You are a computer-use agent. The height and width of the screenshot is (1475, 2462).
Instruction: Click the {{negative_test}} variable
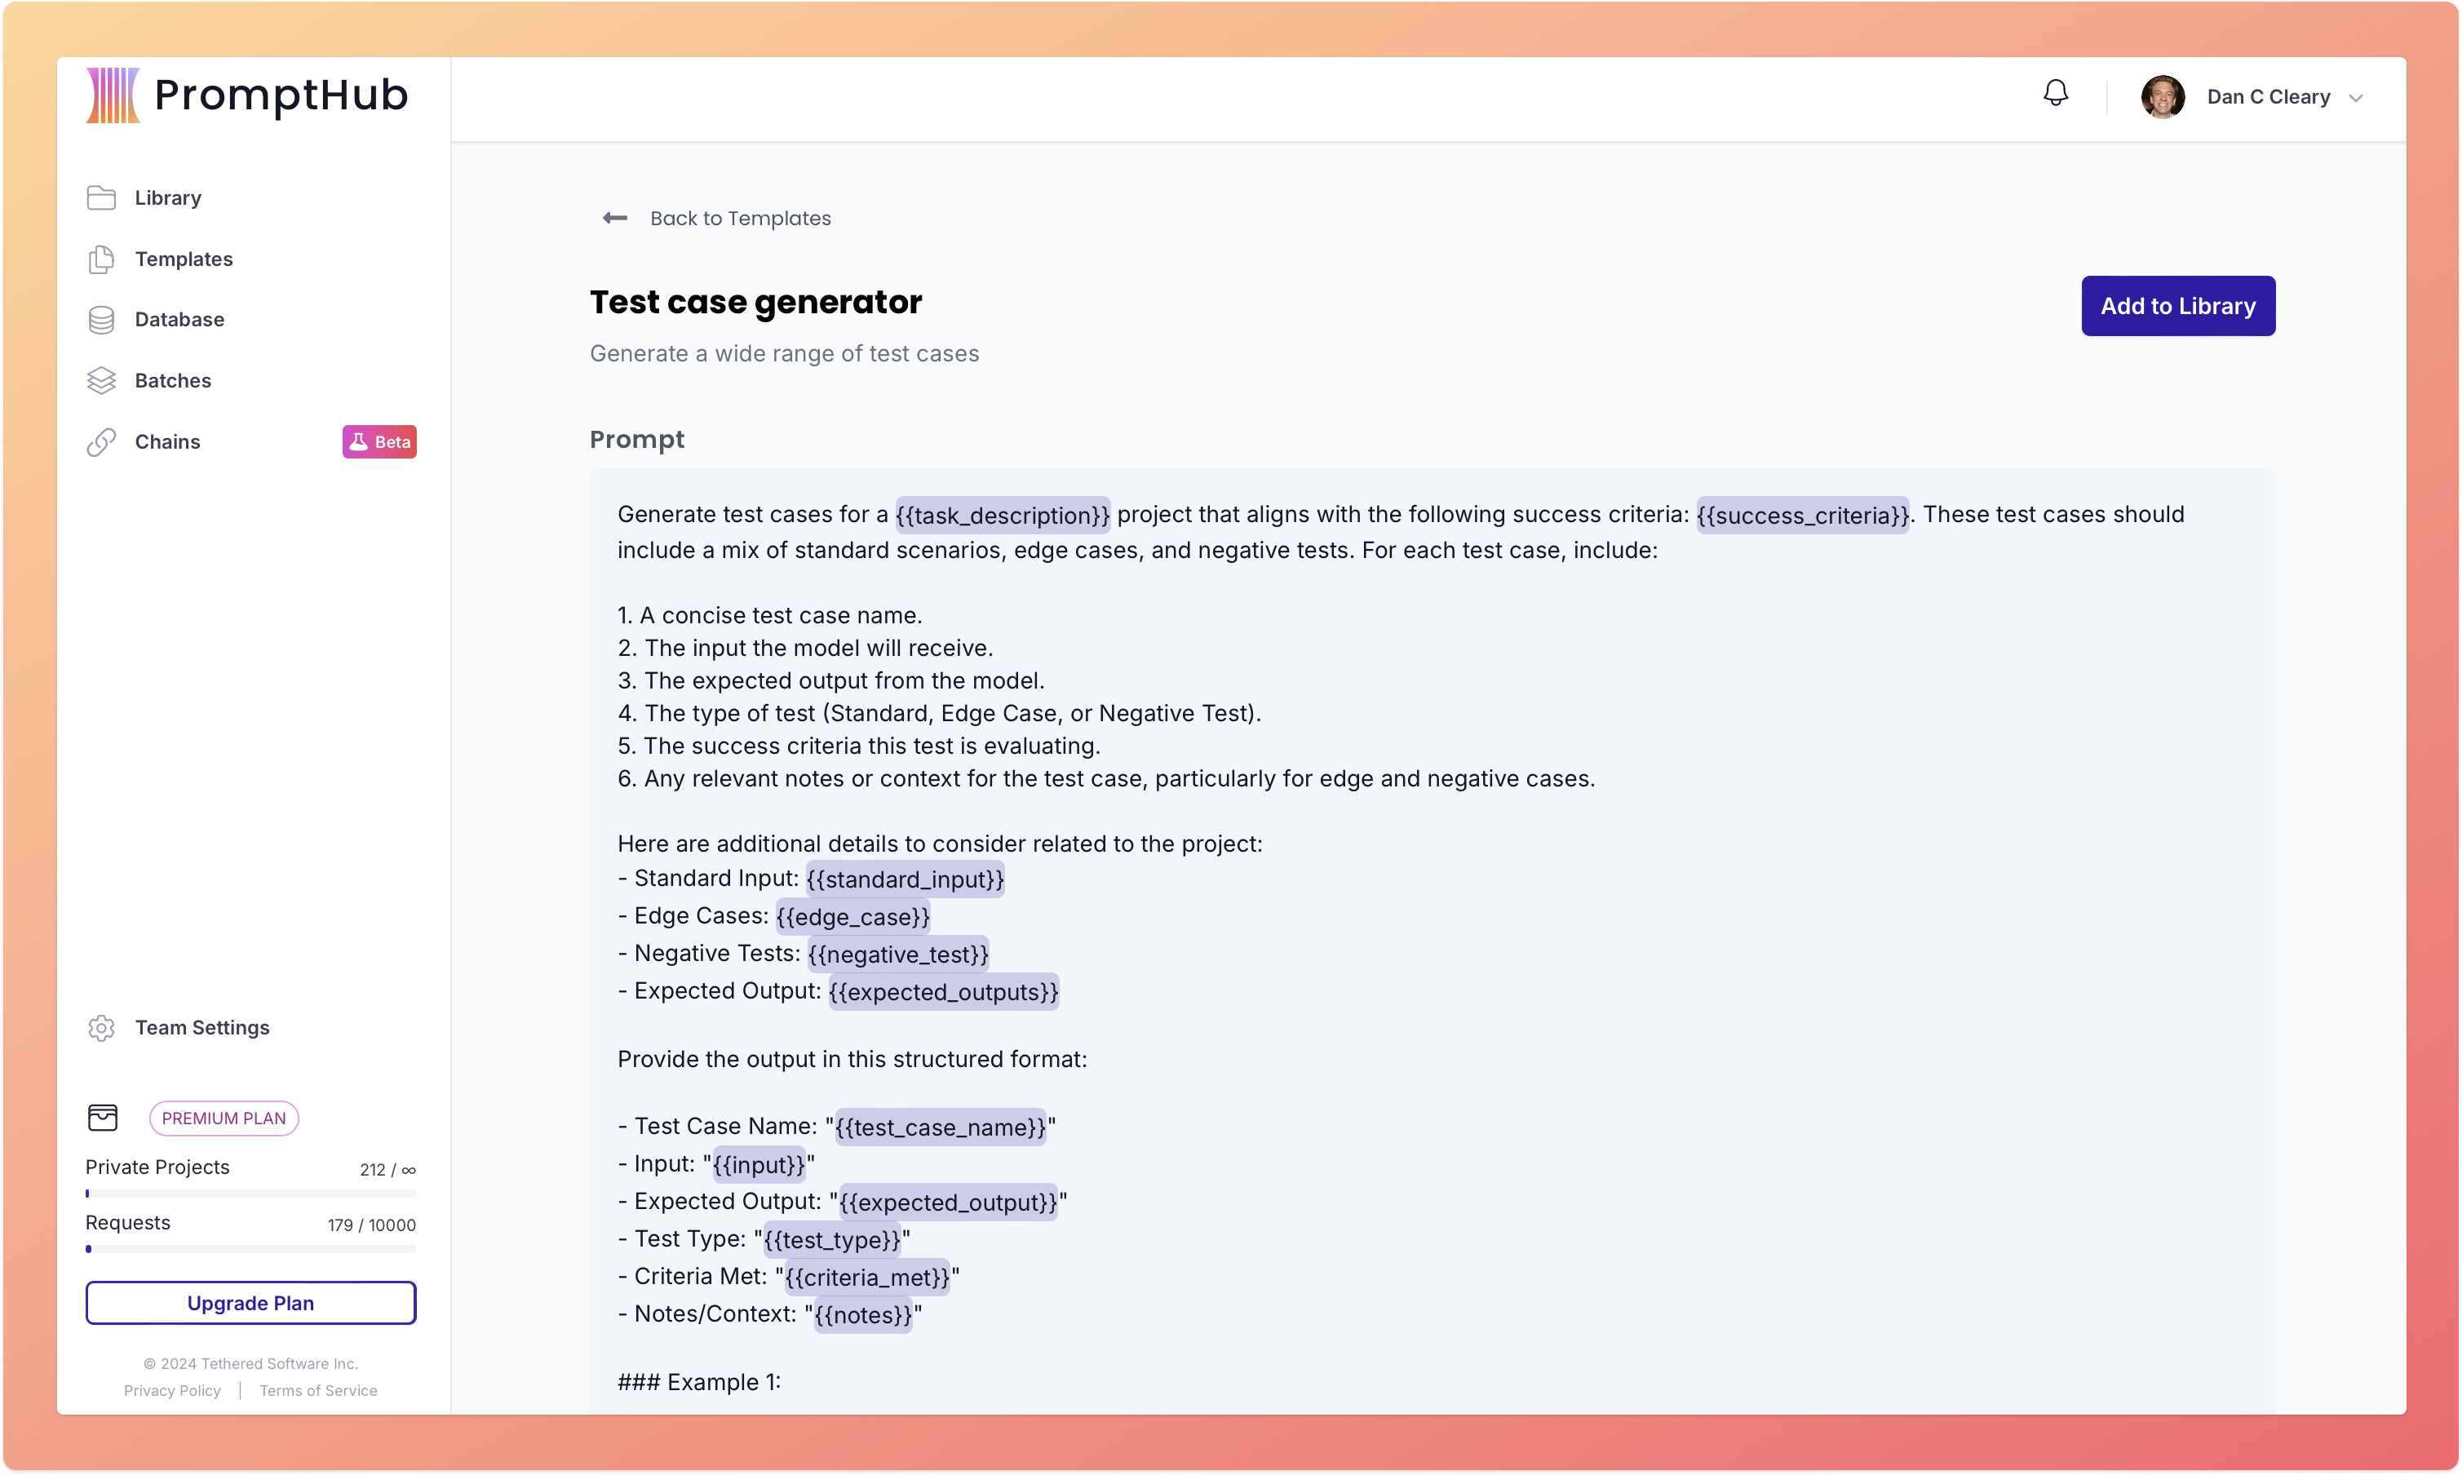coord(897,955)
